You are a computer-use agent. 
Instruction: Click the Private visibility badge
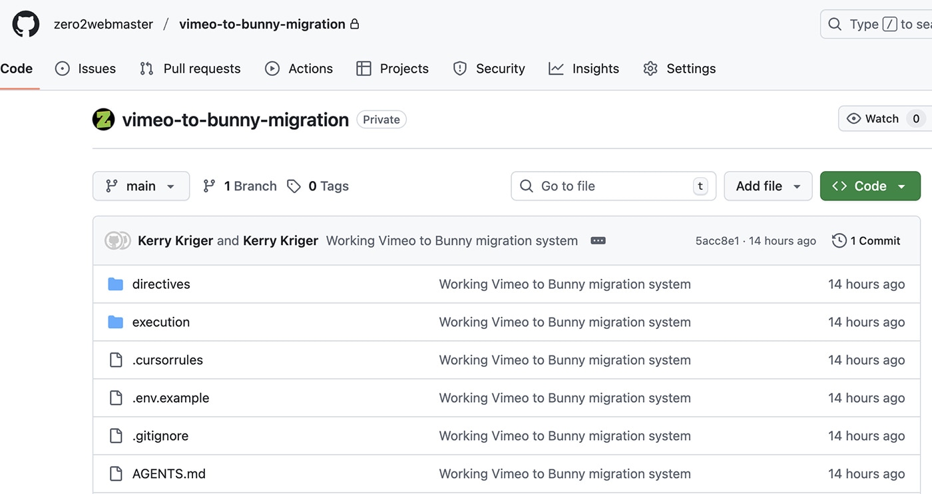(x=381, y=120)
